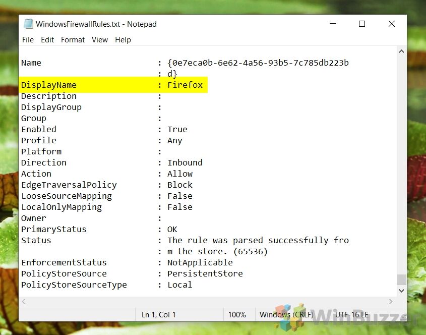This screenshot has height=335, width=426.
Task: Maximize the Notepad window
Action: [362, 24]
